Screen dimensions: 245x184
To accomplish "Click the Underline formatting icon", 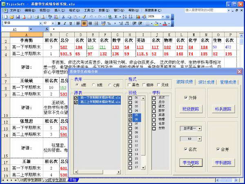I will [x=71, y=23].
